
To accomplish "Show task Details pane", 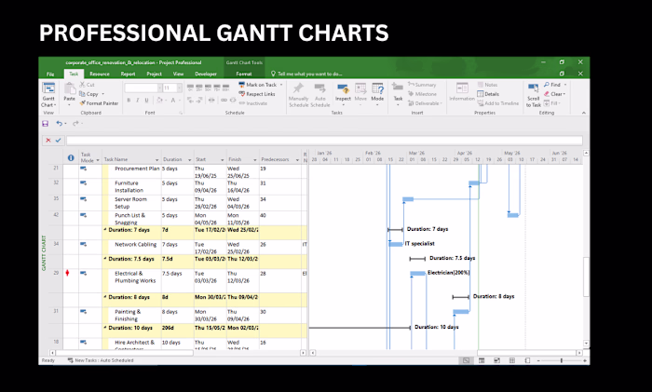I will pyautogui.click(x=488, y=94).
